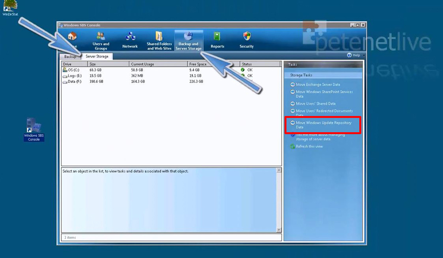Click the details pane scrollbar down arrow
The height and width of the screenshot is (258, 443).
[x=279, y=230]
